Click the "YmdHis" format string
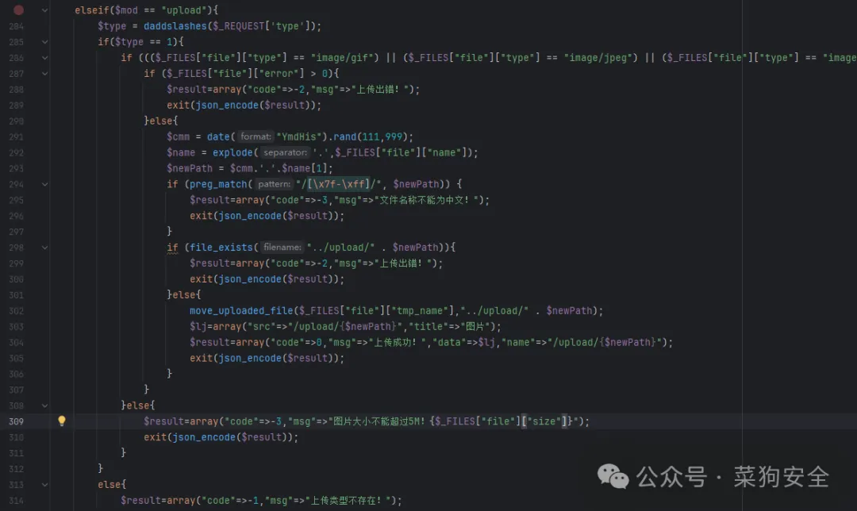This screenshot has width=857, height=511. click(299, 136)
